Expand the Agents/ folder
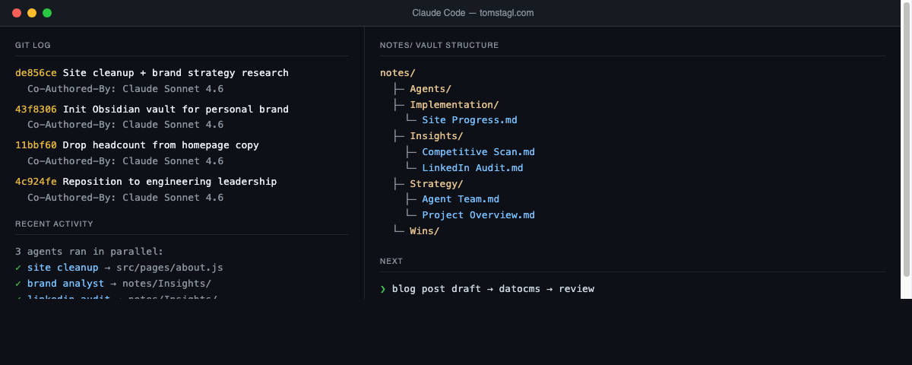The height and width of the screenshot is (365, 912). tap(431, 89)
